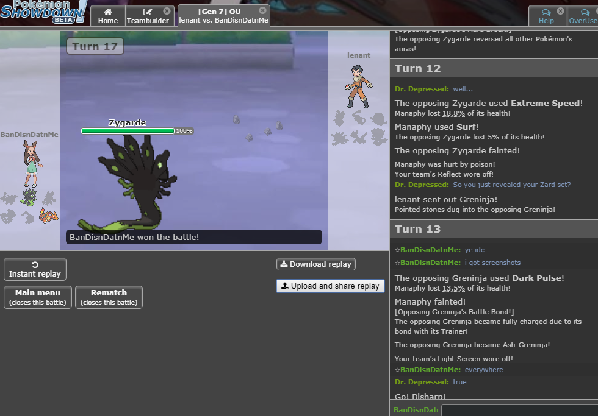The height and width of the screenshot is (416, 598).
Task: Switch to the Teambuilder tab
Action: (x=148, y=16)
